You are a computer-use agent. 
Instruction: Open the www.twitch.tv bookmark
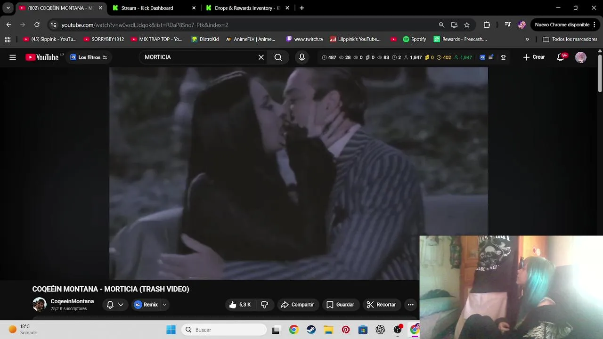(304, 40)
